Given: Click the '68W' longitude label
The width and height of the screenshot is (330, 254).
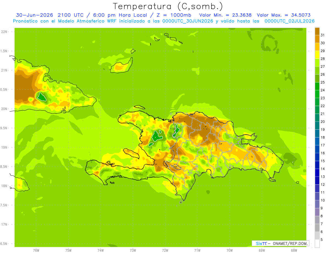Looking at the screenshot, I should coord(294,250).
